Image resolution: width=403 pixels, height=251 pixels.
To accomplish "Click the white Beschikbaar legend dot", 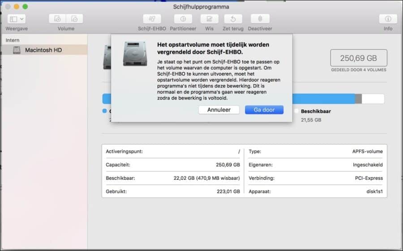I will pos(296,111).
